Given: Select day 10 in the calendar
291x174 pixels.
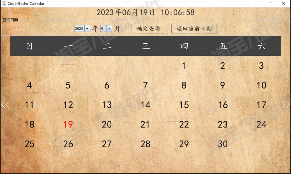Looking at the screenshot, I should [261, 85].
